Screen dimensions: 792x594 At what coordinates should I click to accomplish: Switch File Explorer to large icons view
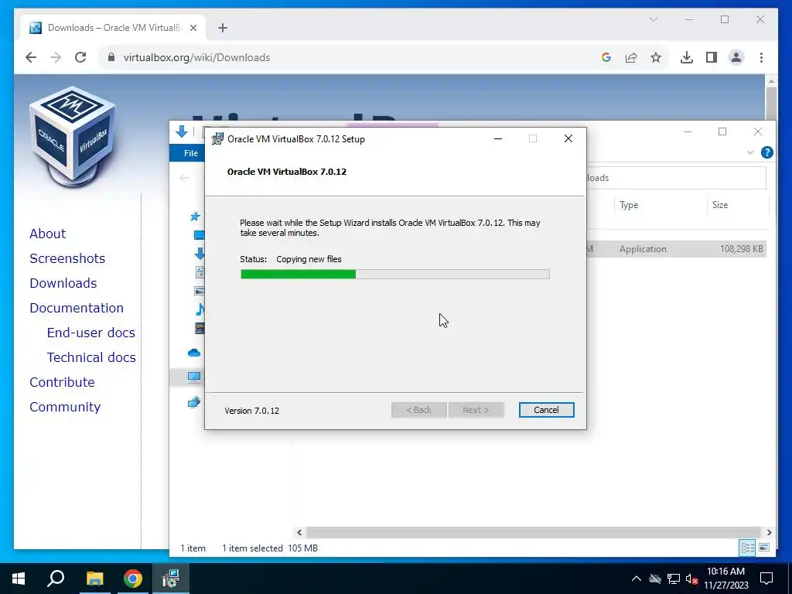[x=764, y=548]
